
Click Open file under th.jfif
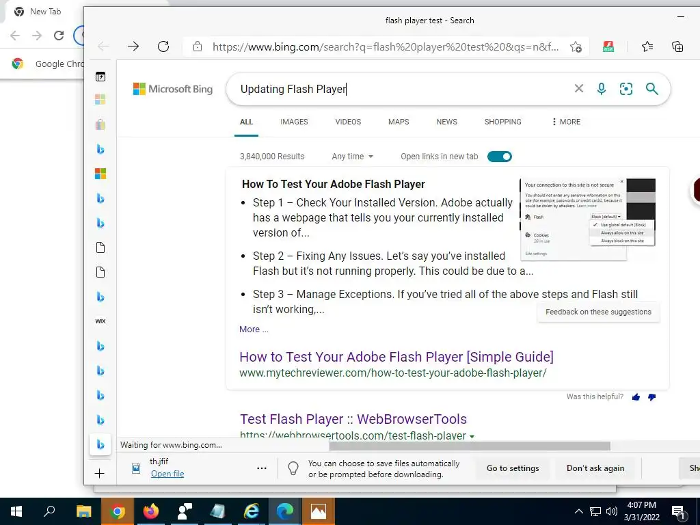167,474
